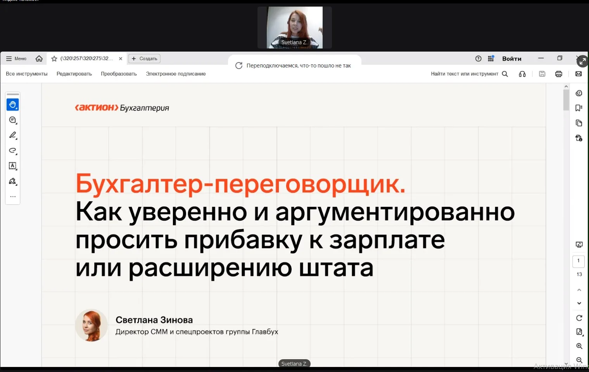Open the Home icon

[39, 59]
